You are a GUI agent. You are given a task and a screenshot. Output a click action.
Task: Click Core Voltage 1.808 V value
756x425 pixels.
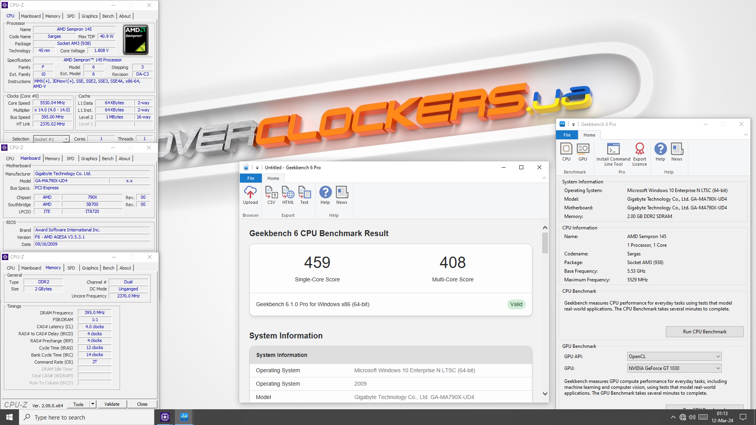[102, 50]
